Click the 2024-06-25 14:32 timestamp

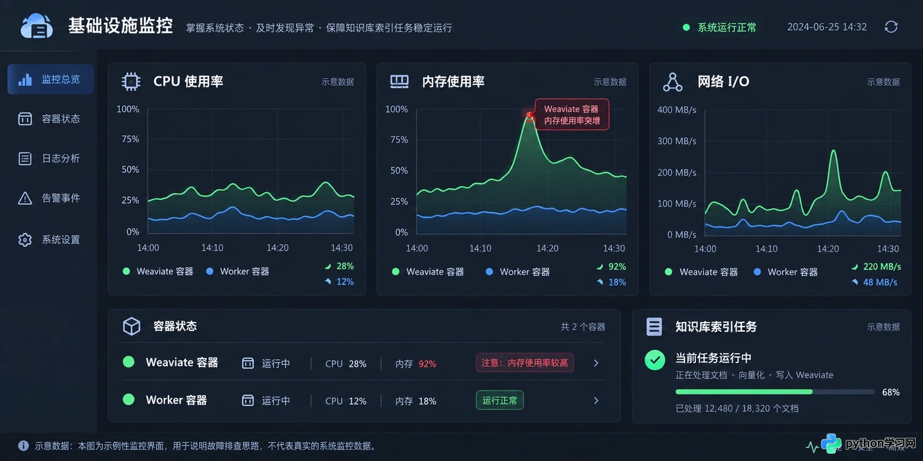827,27
